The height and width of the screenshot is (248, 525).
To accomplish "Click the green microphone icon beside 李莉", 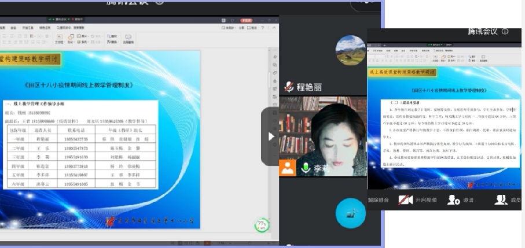I will tap(305, 168).
